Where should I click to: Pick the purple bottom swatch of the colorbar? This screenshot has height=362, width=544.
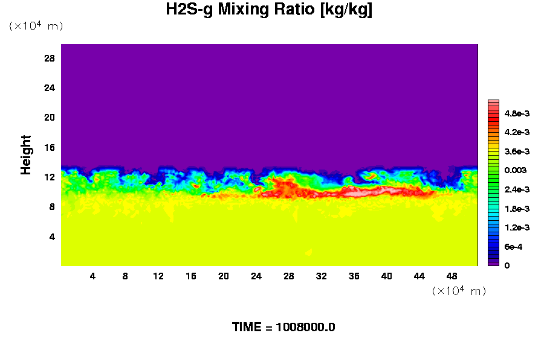point(493,263)
